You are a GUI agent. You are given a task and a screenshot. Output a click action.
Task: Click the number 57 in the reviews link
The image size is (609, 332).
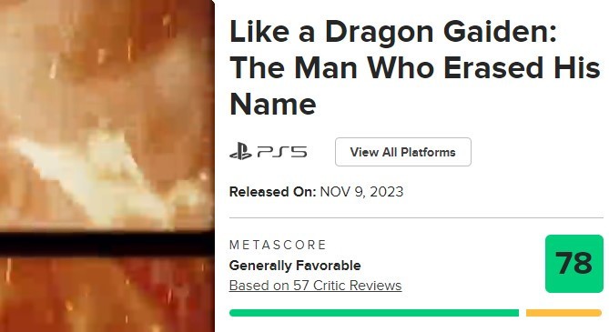pyautogui.click(x=301, y=286)
